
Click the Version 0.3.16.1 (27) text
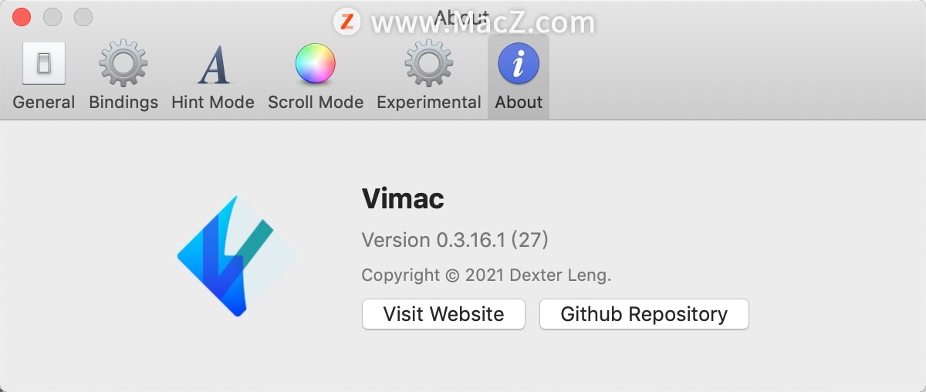(455, 240)
